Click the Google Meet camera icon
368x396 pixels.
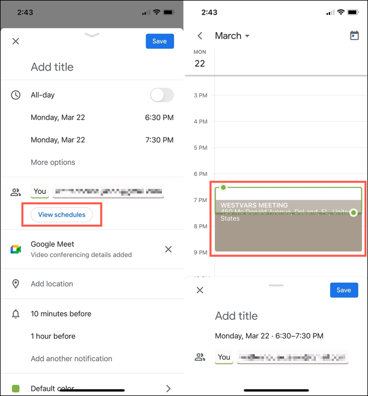pyautogui.click(x=16, y=249)
